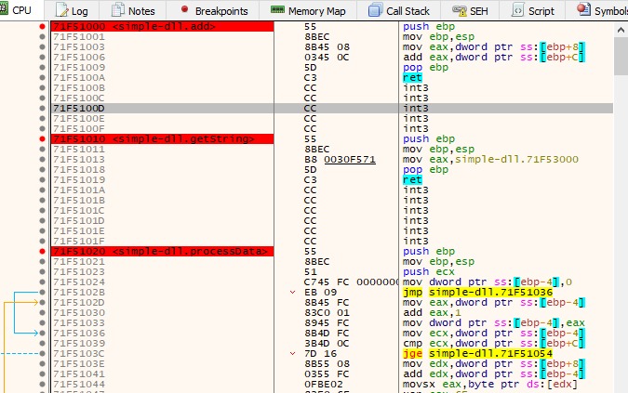This screenshot has width=628, height=393.
Task: Select address 71F51003
Action: 79,46
